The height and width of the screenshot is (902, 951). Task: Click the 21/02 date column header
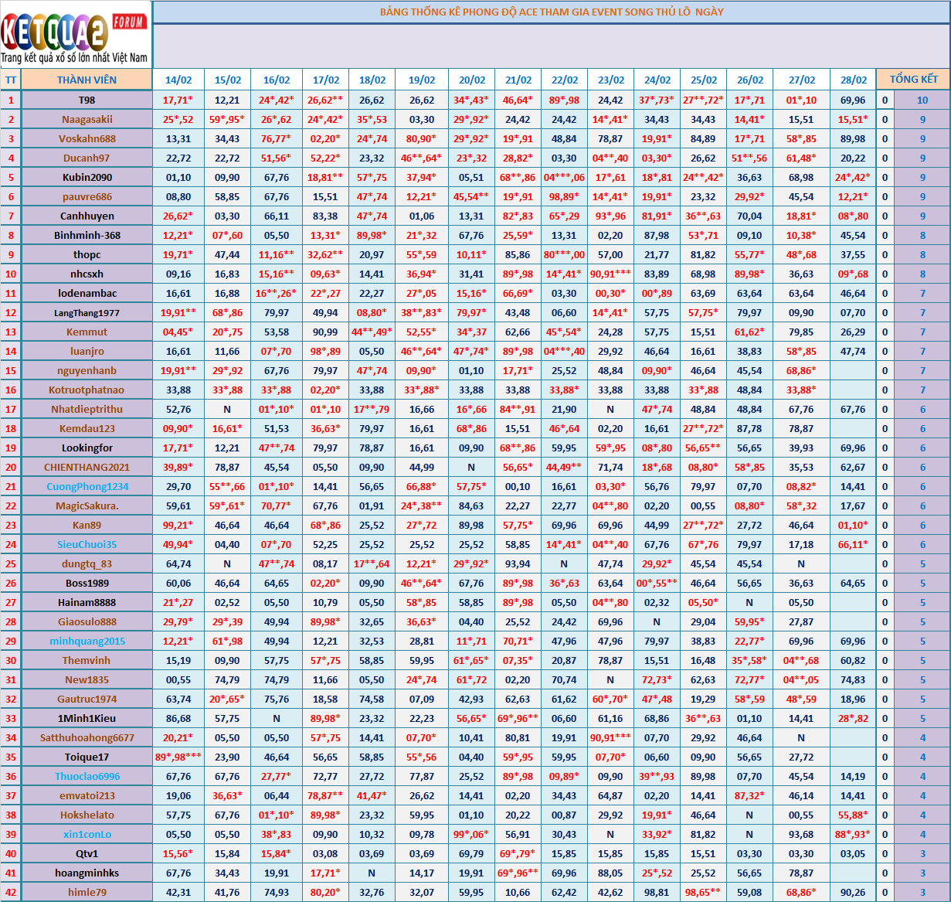[518, 80]
